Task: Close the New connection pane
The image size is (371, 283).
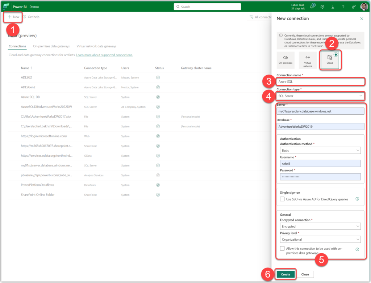Action: click(362, 19)
